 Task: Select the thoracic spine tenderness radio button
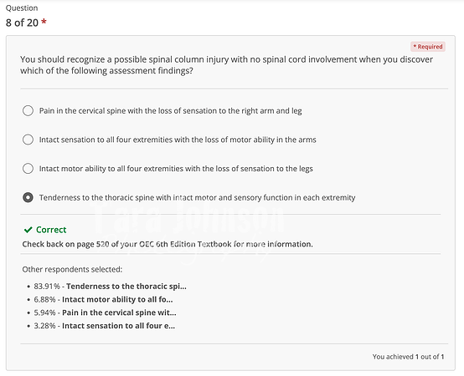pyautogui.click(x=28, y=197)
